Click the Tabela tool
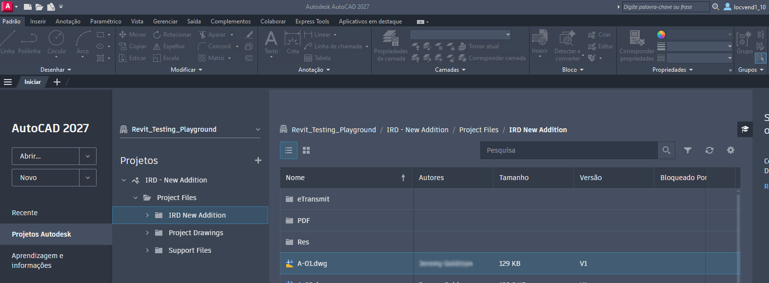The height and width of the screenshot is (283, 769). [317, 58]
